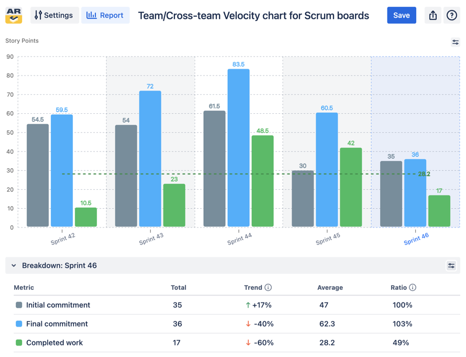The height and width of the screenshot is (357, 466).
Task: Open the share/export icon in the header
Action: point(432,15)
